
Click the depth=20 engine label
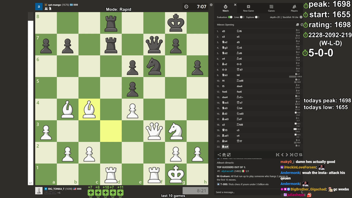[275, 17]
